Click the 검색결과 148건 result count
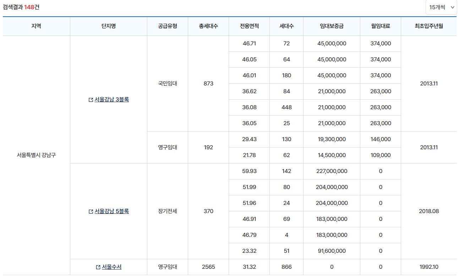 click(x=21, y=7)
